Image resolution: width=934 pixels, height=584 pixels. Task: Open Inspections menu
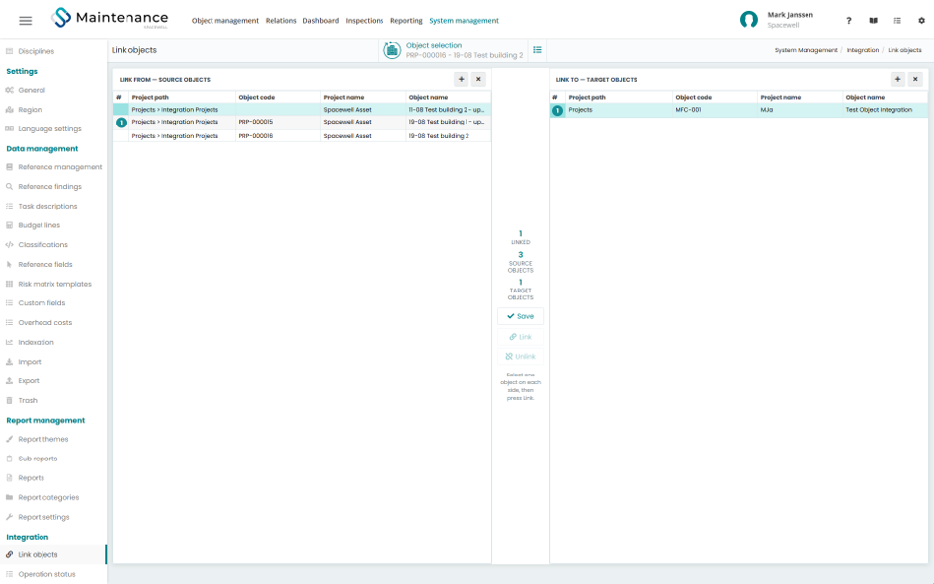click(365, 20)
